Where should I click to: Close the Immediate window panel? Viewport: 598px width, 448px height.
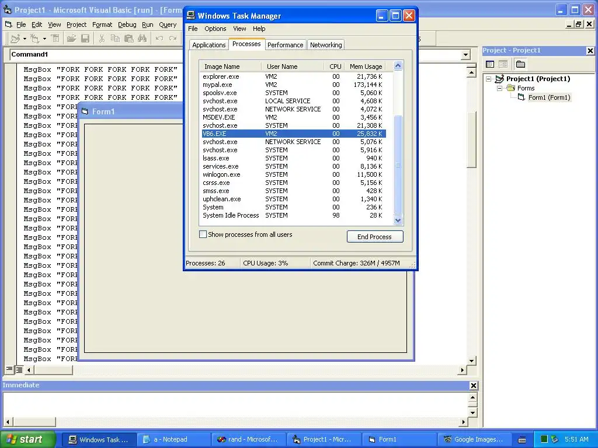[x=473, y=386]
